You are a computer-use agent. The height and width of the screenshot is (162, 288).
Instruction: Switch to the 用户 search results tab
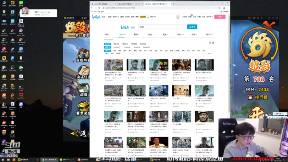(209, 35)
